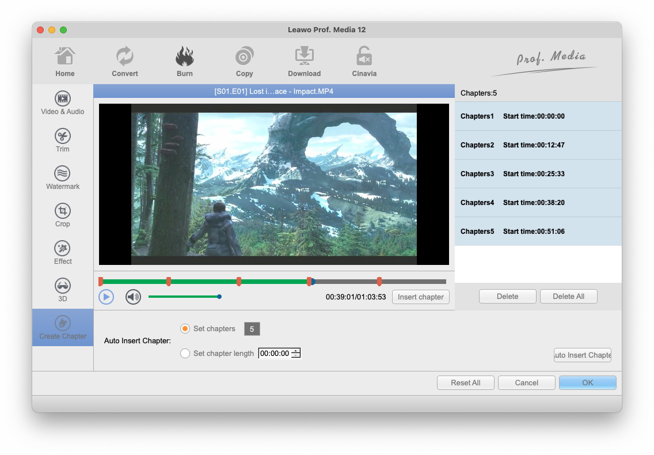Click the Delete All button

(568, 297)
